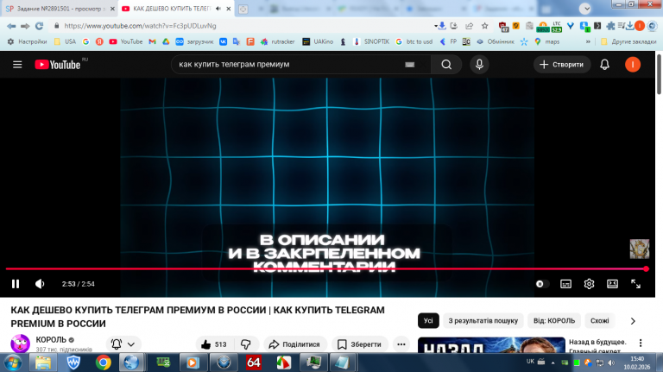Switch to theater mode
This screenshot has width=663, height=372.
point(612,284)
